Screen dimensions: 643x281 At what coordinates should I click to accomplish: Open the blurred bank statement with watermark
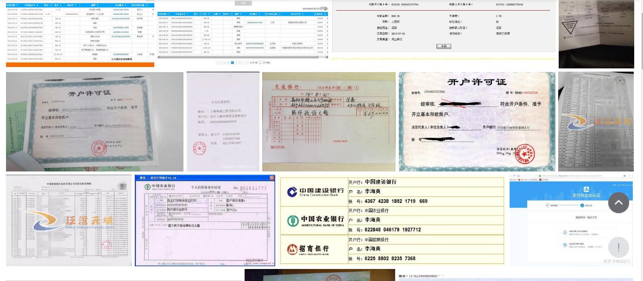click(69, 220)
